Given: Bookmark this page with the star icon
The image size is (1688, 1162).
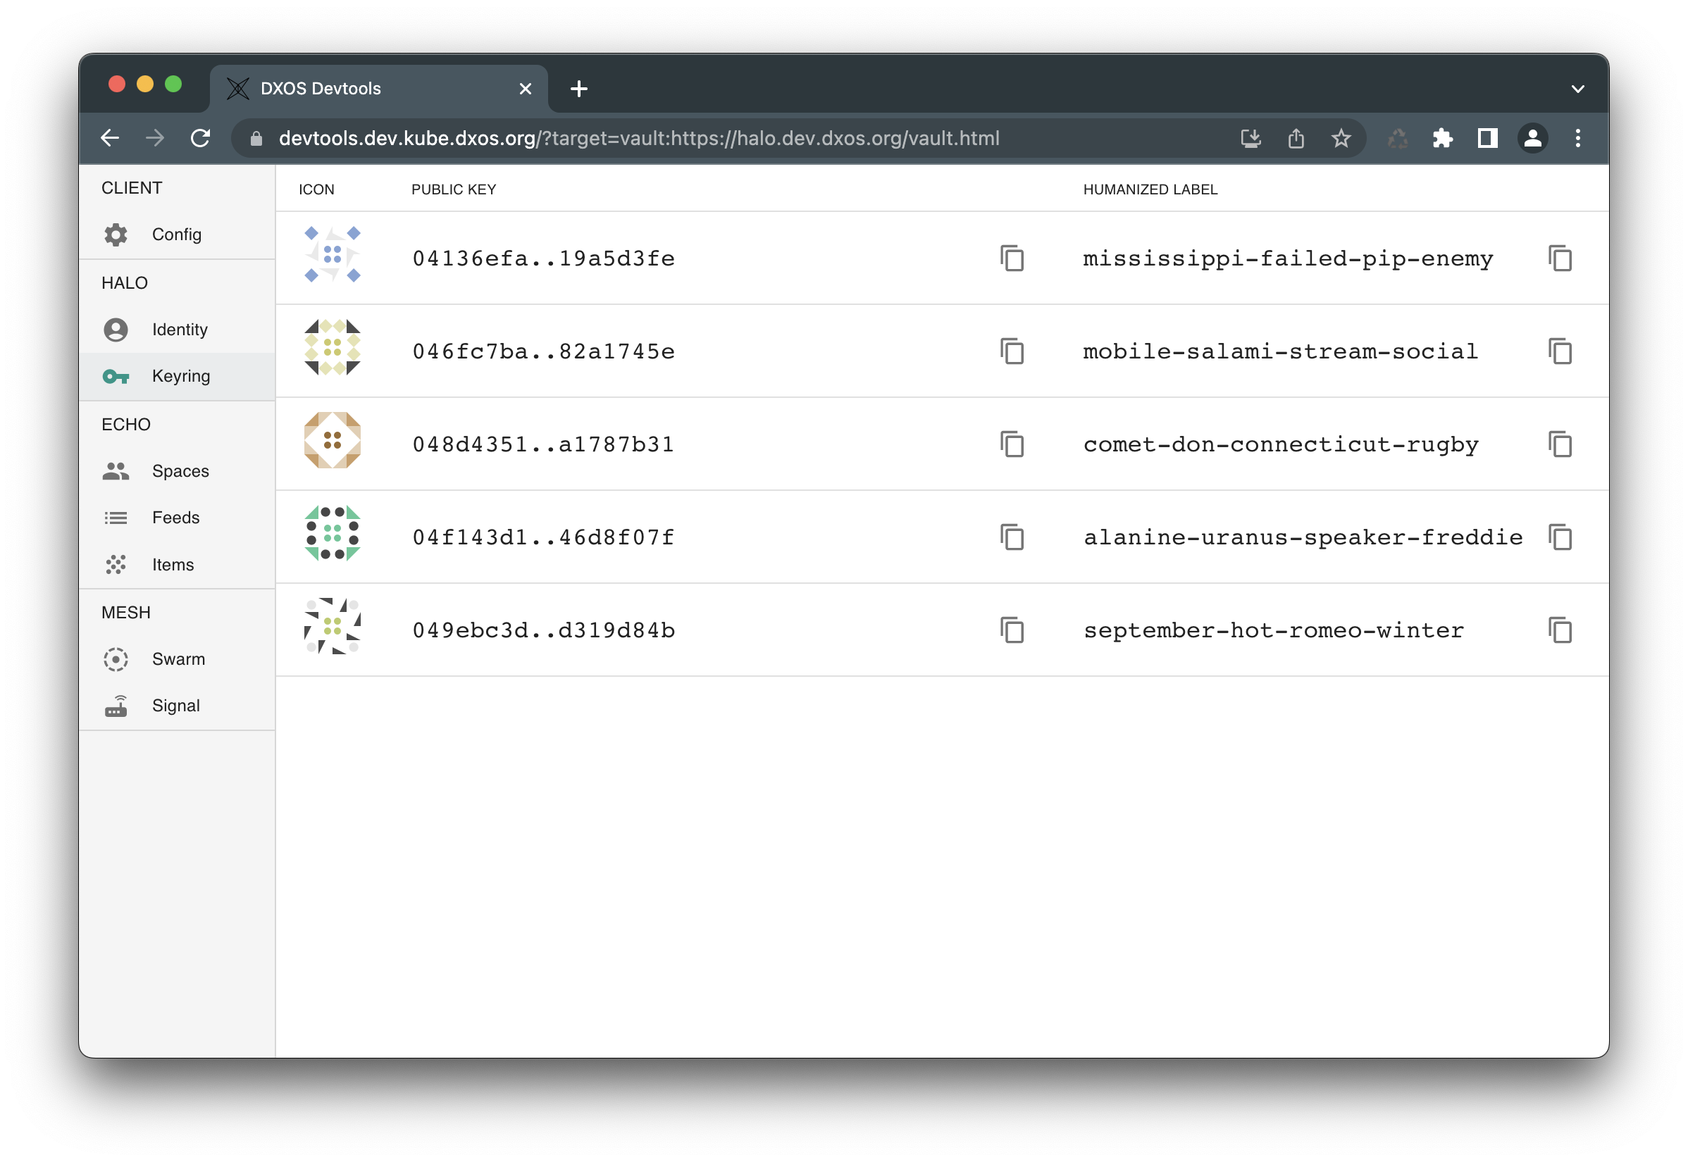Looking at the screenshot, I should (x=1341, y=138).
